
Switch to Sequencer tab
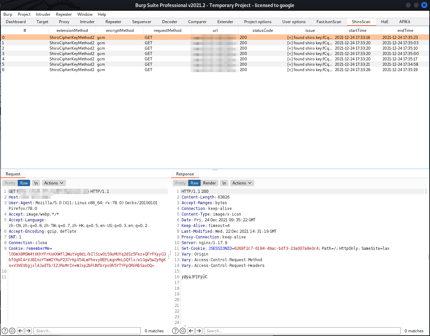click(x=142, y=22)
